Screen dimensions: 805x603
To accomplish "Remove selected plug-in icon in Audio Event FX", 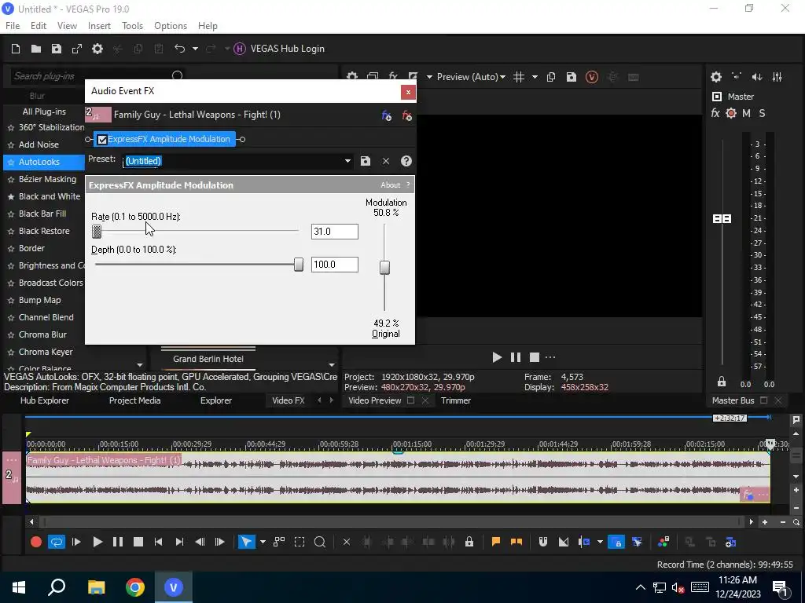I will coord(407,116).
